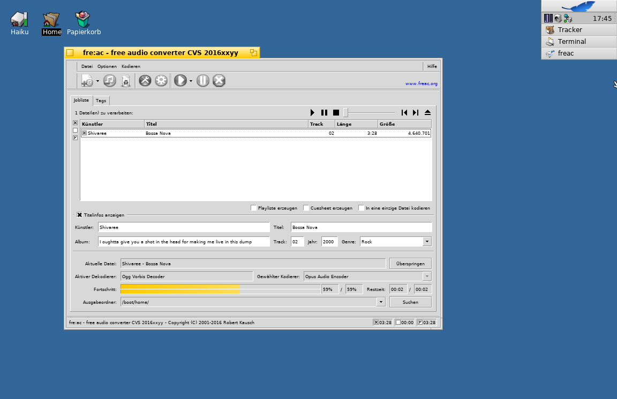Screen dimensions: 617x399
Task: Switch to the Jobliste tab
Action: pos(81,100)
